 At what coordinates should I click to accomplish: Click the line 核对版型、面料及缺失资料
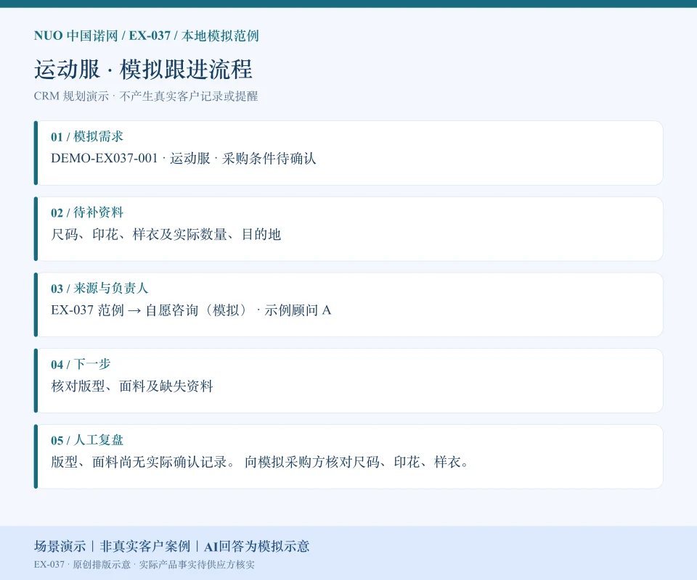tap(132, 386)
